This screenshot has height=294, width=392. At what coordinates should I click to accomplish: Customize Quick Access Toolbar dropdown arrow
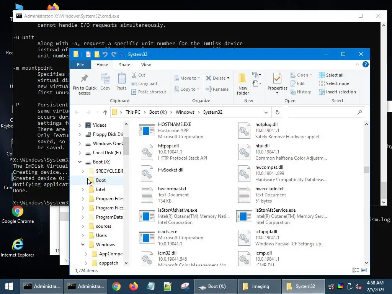coord(121,54)
